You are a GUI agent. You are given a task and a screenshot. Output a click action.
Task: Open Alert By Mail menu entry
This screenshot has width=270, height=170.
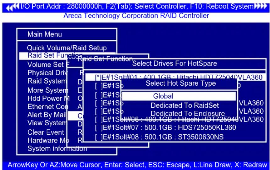[x=47, y=115]
